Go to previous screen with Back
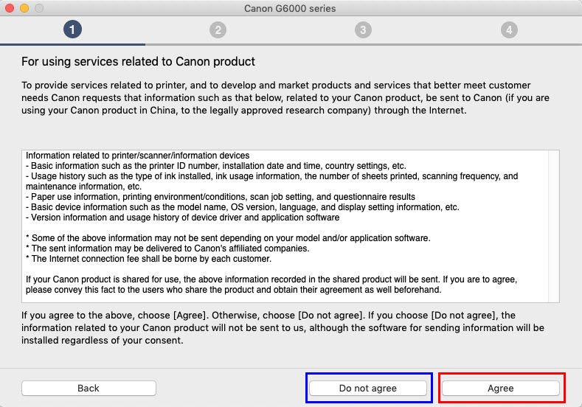The image size is (582, 407). pyautogui.click(x=89, y=388)
